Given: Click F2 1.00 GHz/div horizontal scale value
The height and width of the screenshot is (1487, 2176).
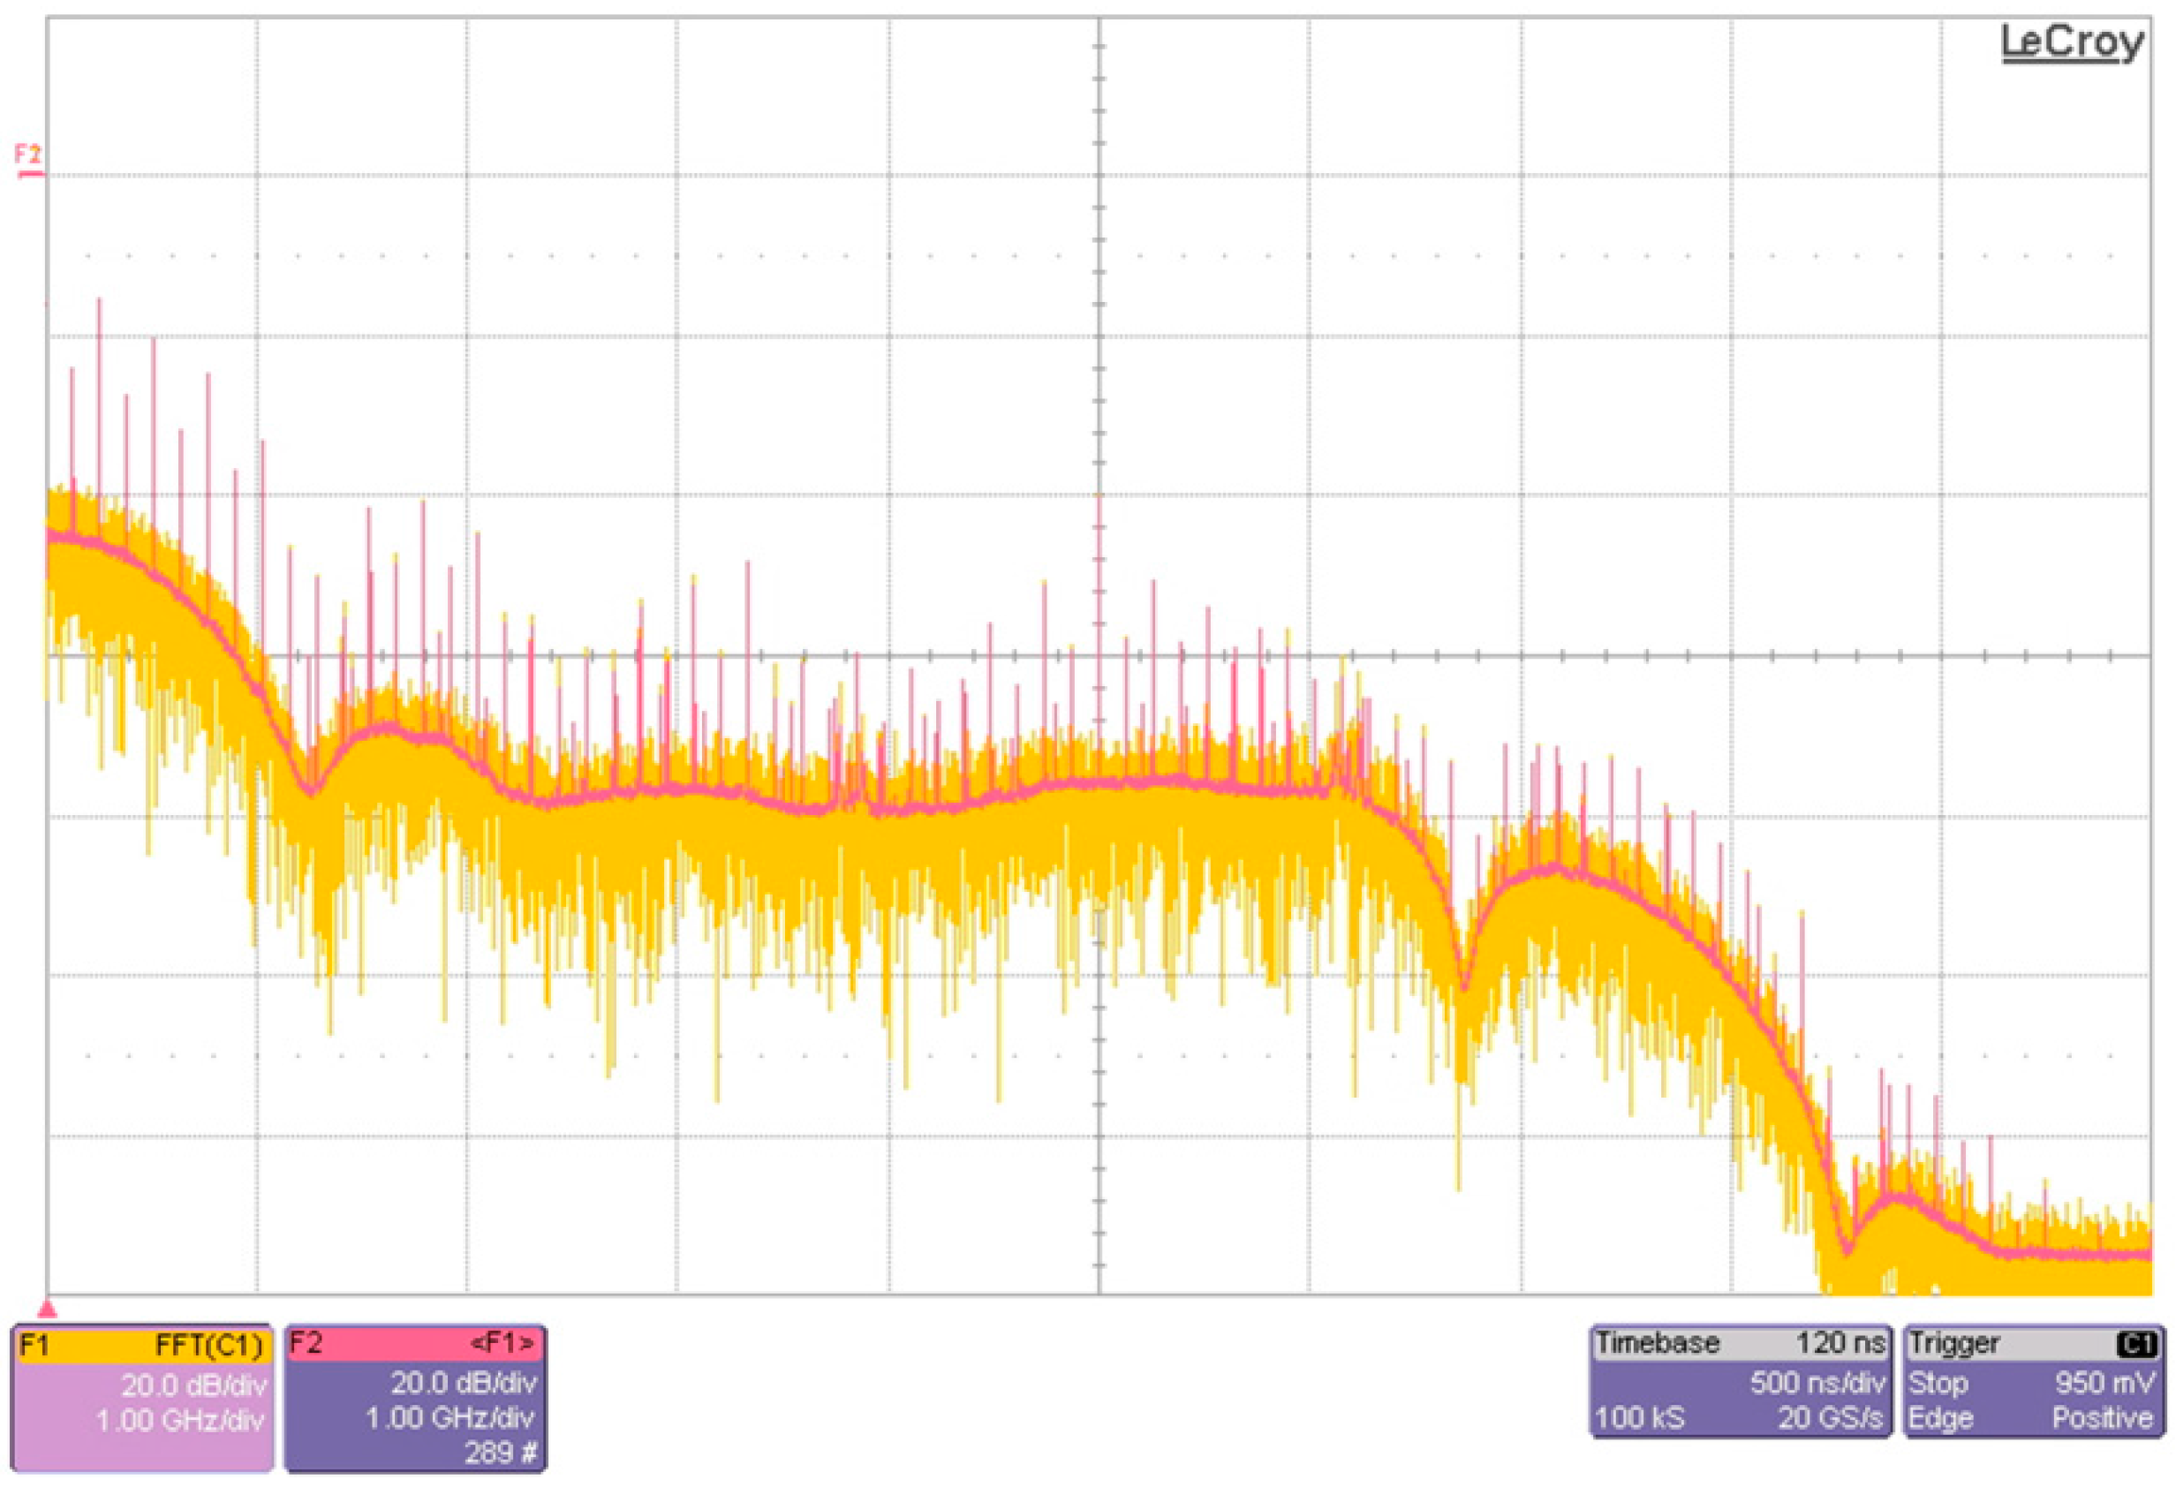Looking at the screenshot, I should (x=450, y=1418).
